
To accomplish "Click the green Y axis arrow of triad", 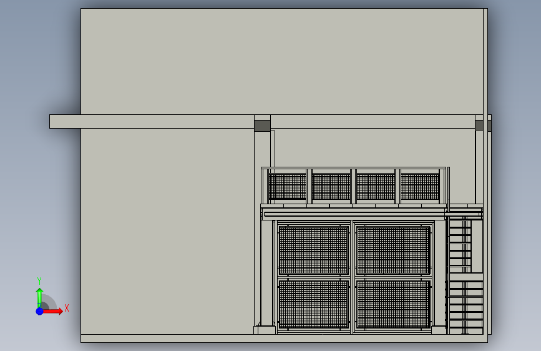I will 40,297.
